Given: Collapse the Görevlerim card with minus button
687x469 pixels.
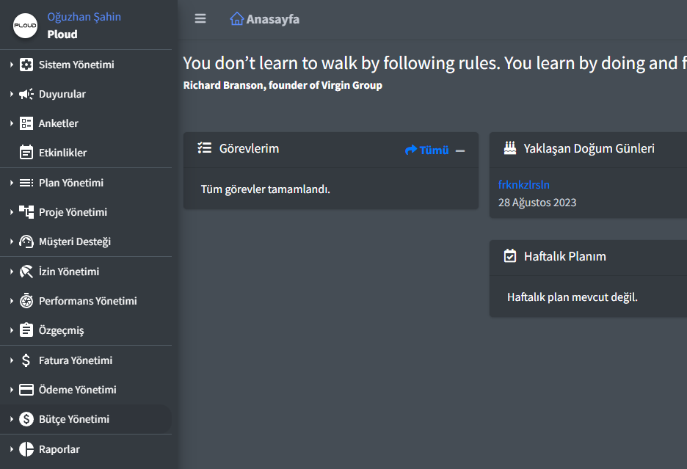Looking at the screenshot, I should (x=460, y=150).
